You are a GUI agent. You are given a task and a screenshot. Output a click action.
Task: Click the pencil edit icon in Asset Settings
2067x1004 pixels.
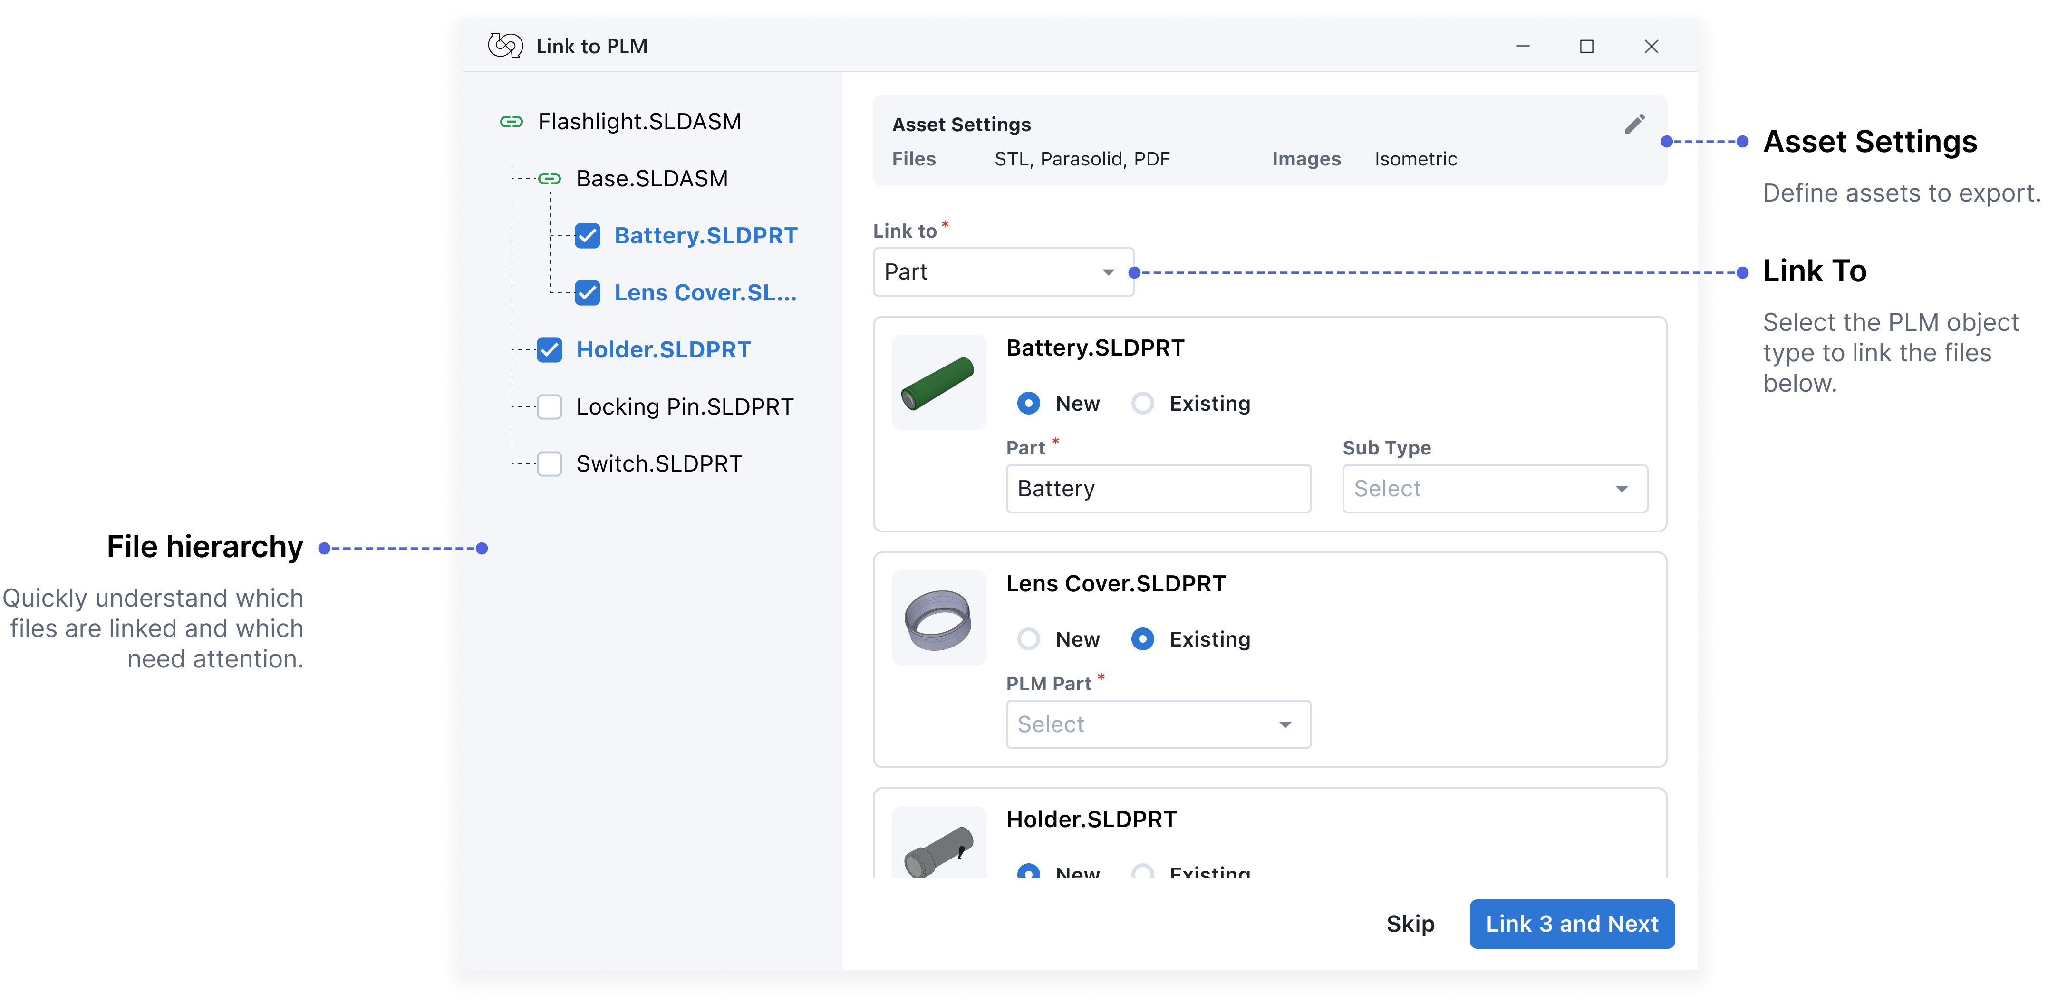1634,125
